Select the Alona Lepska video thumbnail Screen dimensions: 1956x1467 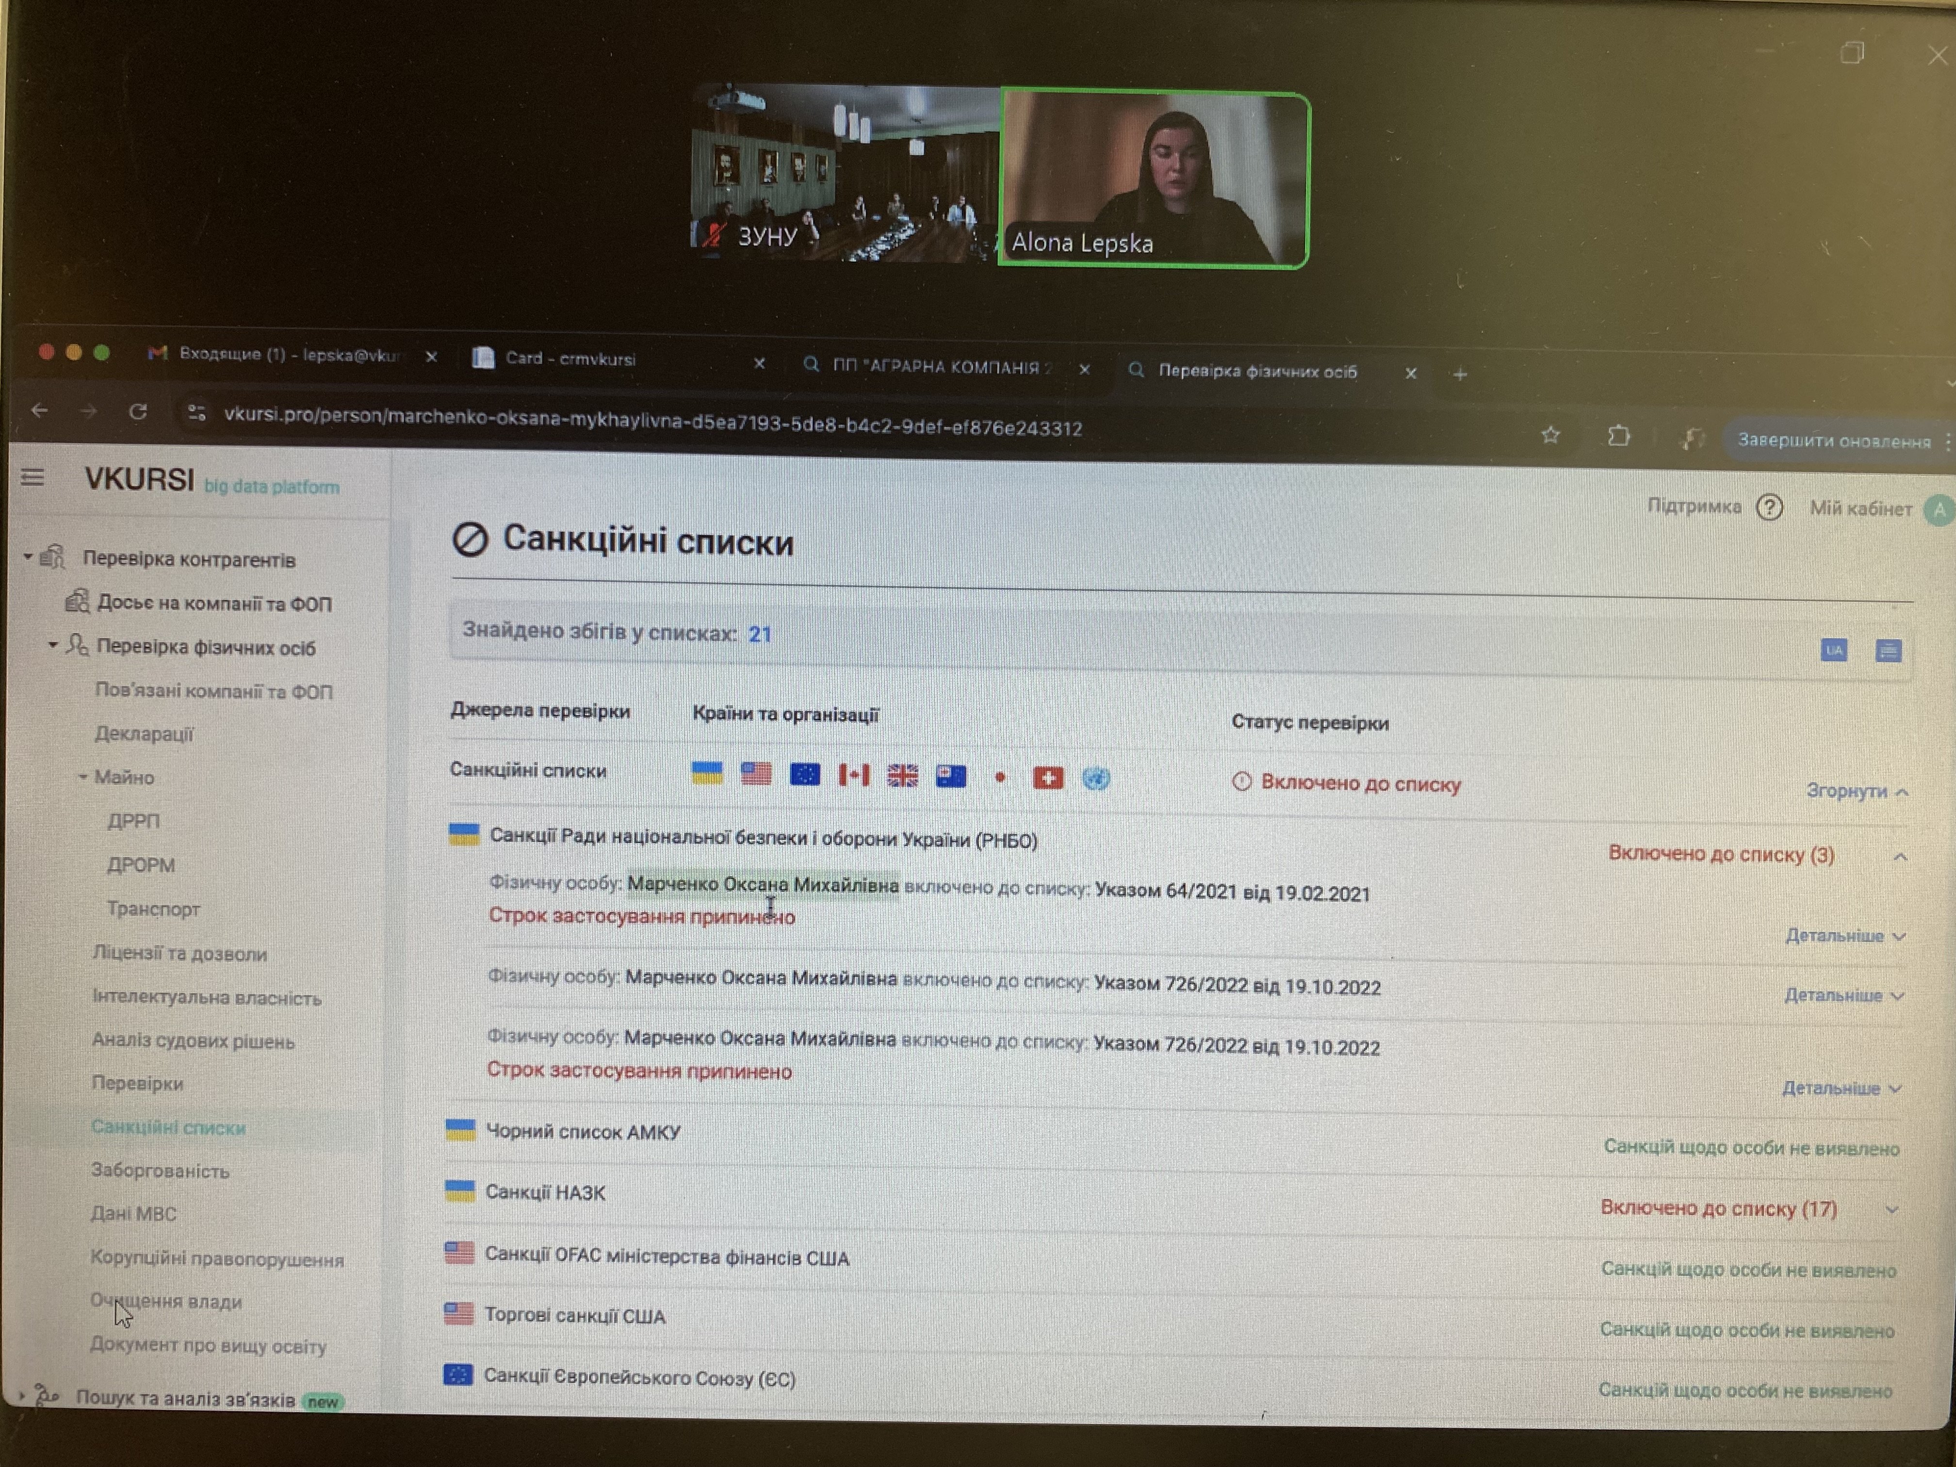1154,179
